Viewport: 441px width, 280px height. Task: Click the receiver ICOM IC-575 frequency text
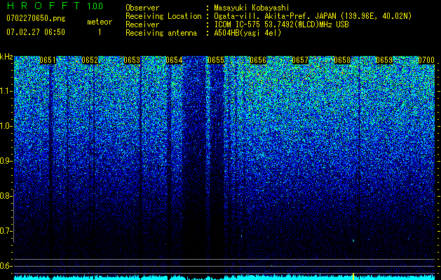(x=281, y=24)
